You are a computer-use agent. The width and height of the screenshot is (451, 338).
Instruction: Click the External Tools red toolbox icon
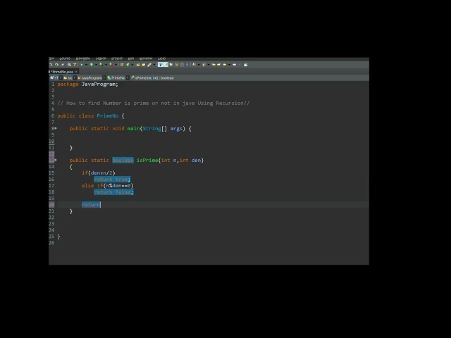[x=111, y=65]
